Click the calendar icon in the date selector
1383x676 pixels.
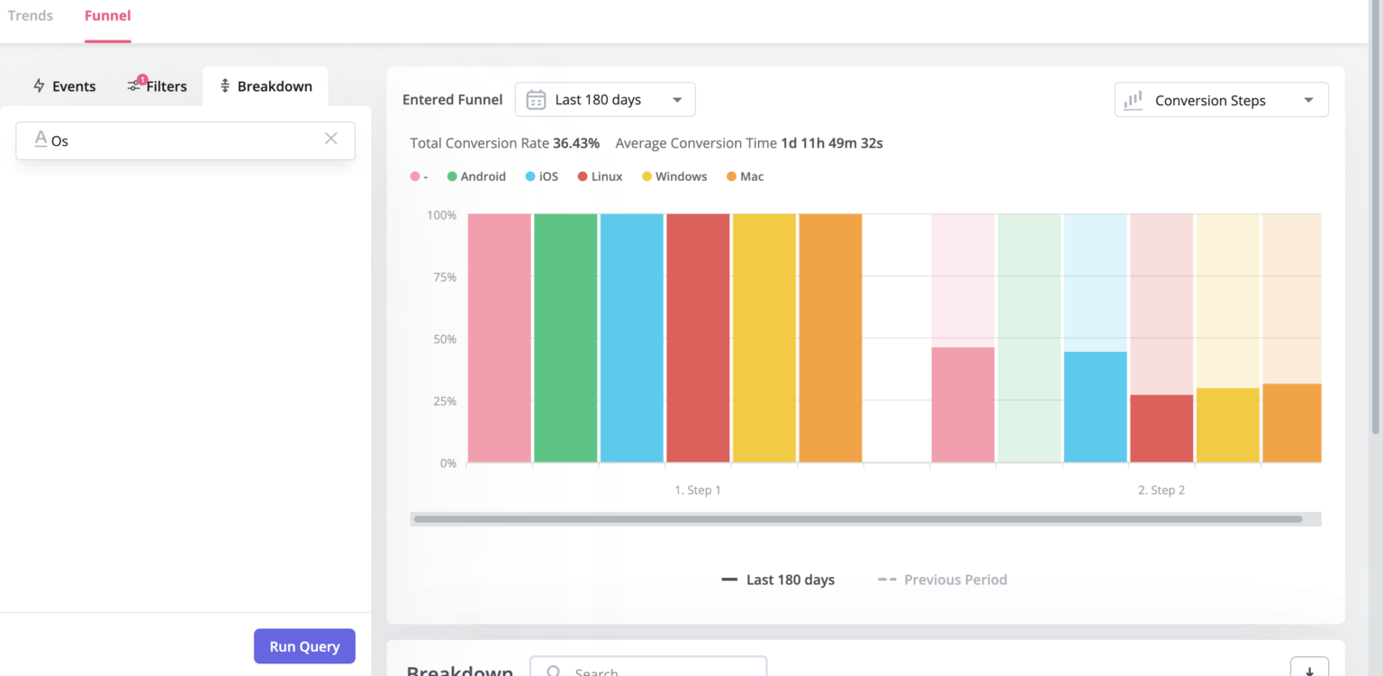click(535, 99)
